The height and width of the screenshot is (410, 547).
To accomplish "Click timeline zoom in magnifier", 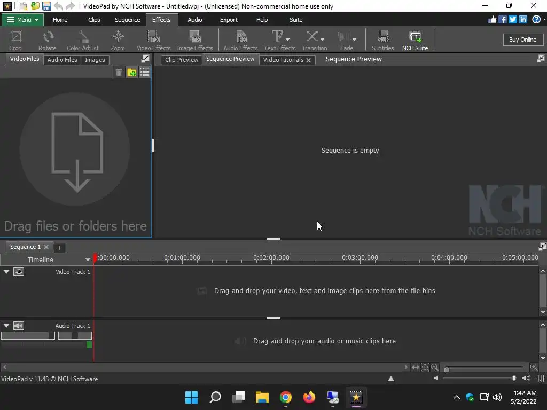I will (x=425, y=367).
